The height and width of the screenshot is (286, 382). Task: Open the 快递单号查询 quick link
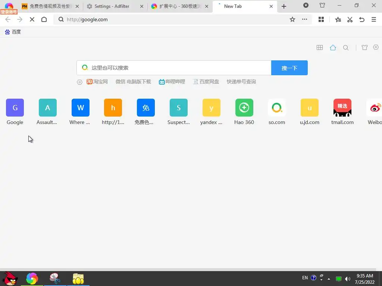click(241, 82)
